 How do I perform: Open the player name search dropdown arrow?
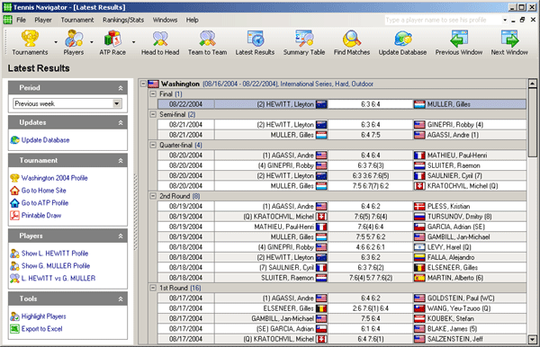point(505,20)
